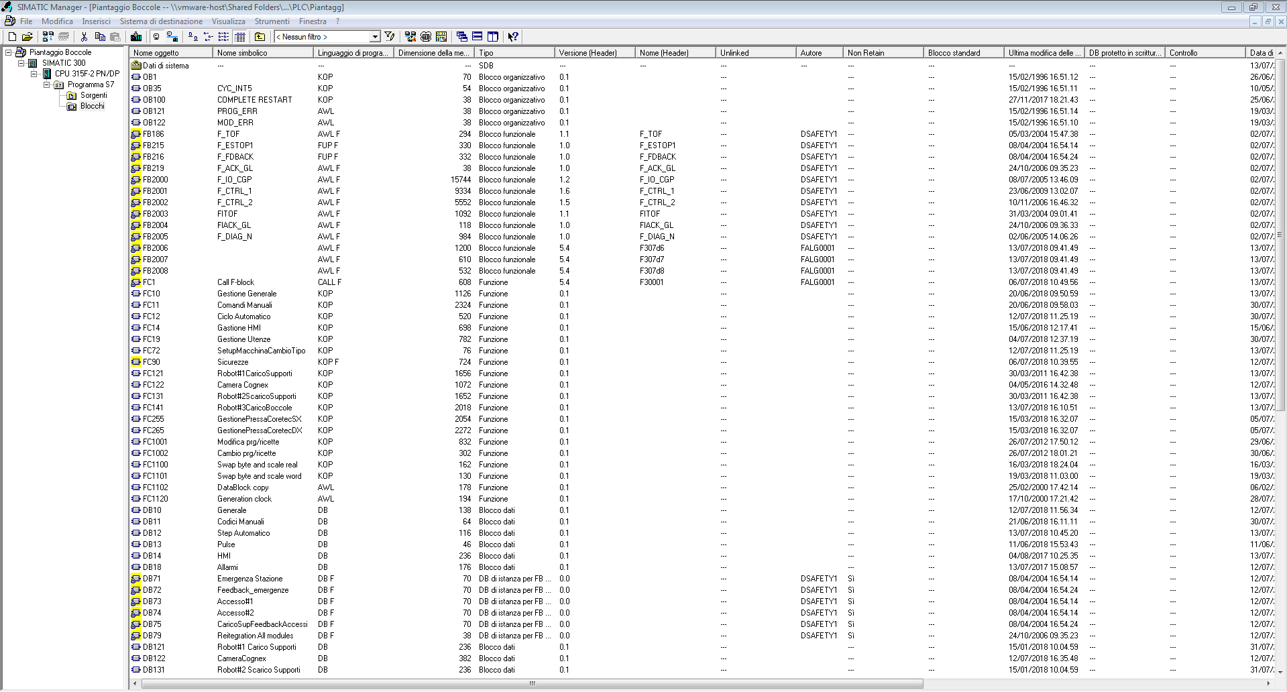The image size is (1287, 692).
Task: Click the Simulation on/off icon
Action: [x=426, y=37]
